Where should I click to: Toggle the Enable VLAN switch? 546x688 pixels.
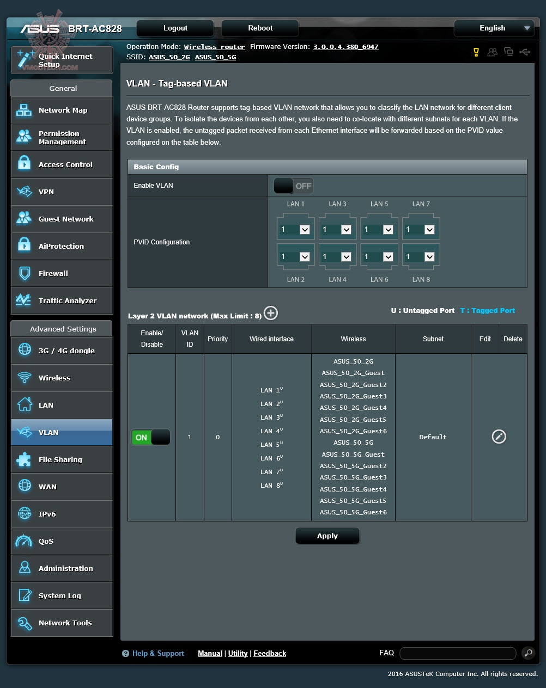tap(294, 186)
